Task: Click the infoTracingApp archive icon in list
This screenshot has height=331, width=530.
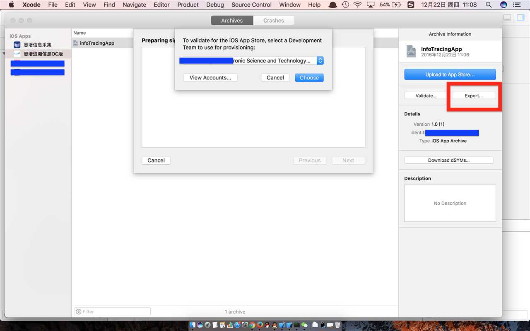Action: click(75, 43)
